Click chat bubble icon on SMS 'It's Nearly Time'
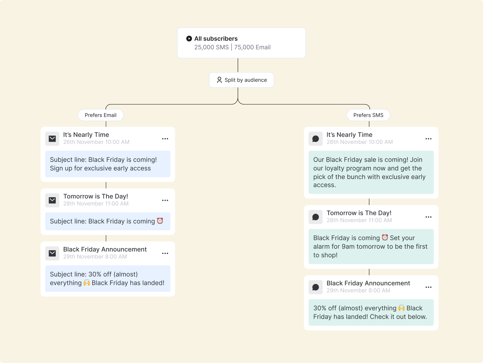Viewport: 483px width, 363px height. (x=316, y=139)
